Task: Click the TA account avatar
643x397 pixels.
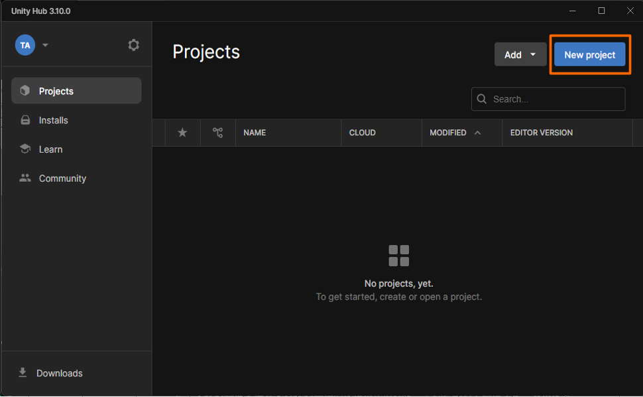Action: [25, 45]
